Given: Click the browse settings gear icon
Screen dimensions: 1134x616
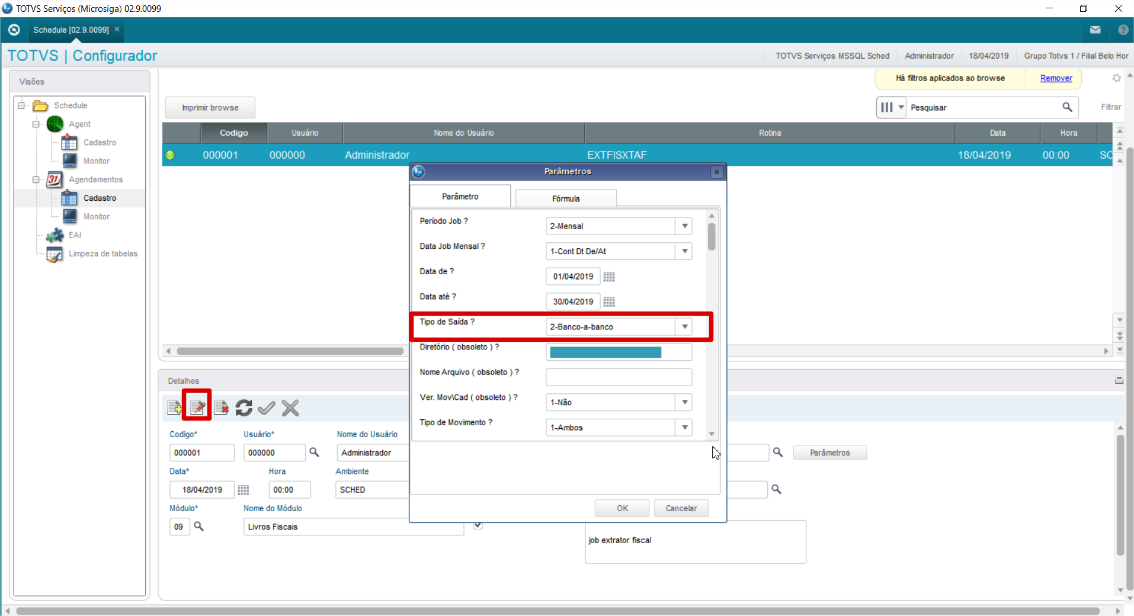Looking at the screenshot, I should (1116, 78).
